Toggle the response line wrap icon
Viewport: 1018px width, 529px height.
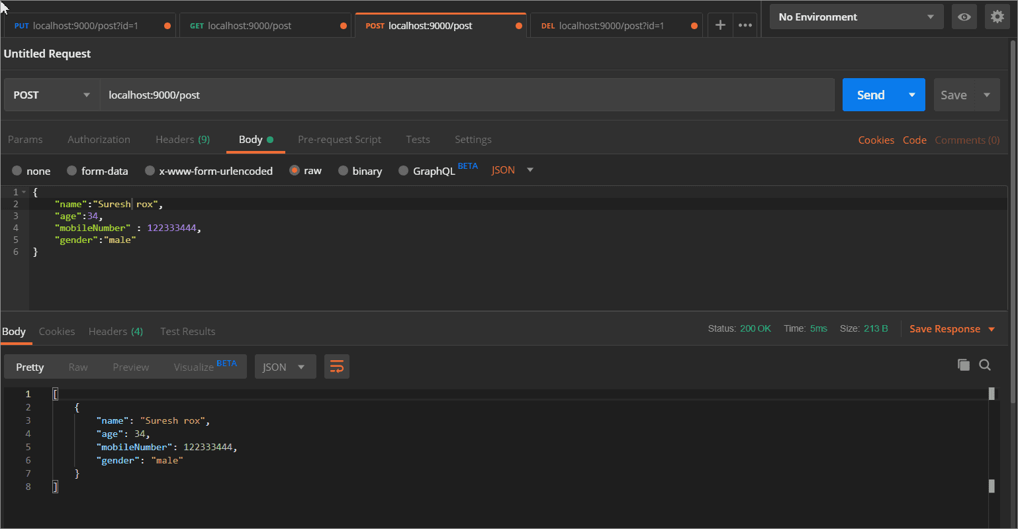point(336,367)
